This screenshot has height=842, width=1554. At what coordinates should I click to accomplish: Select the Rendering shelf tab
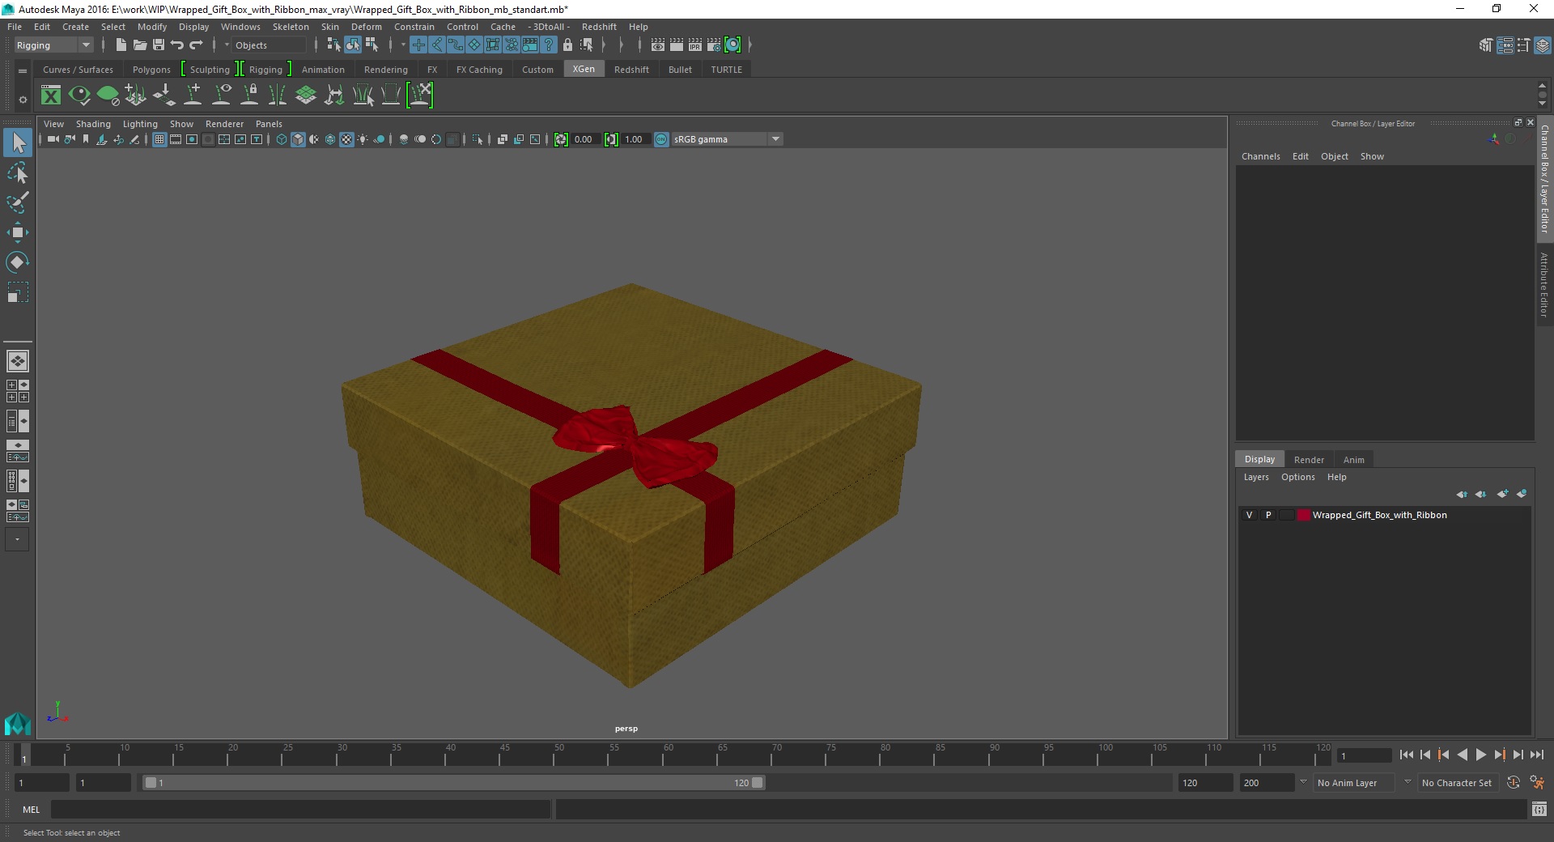(385, 70)
